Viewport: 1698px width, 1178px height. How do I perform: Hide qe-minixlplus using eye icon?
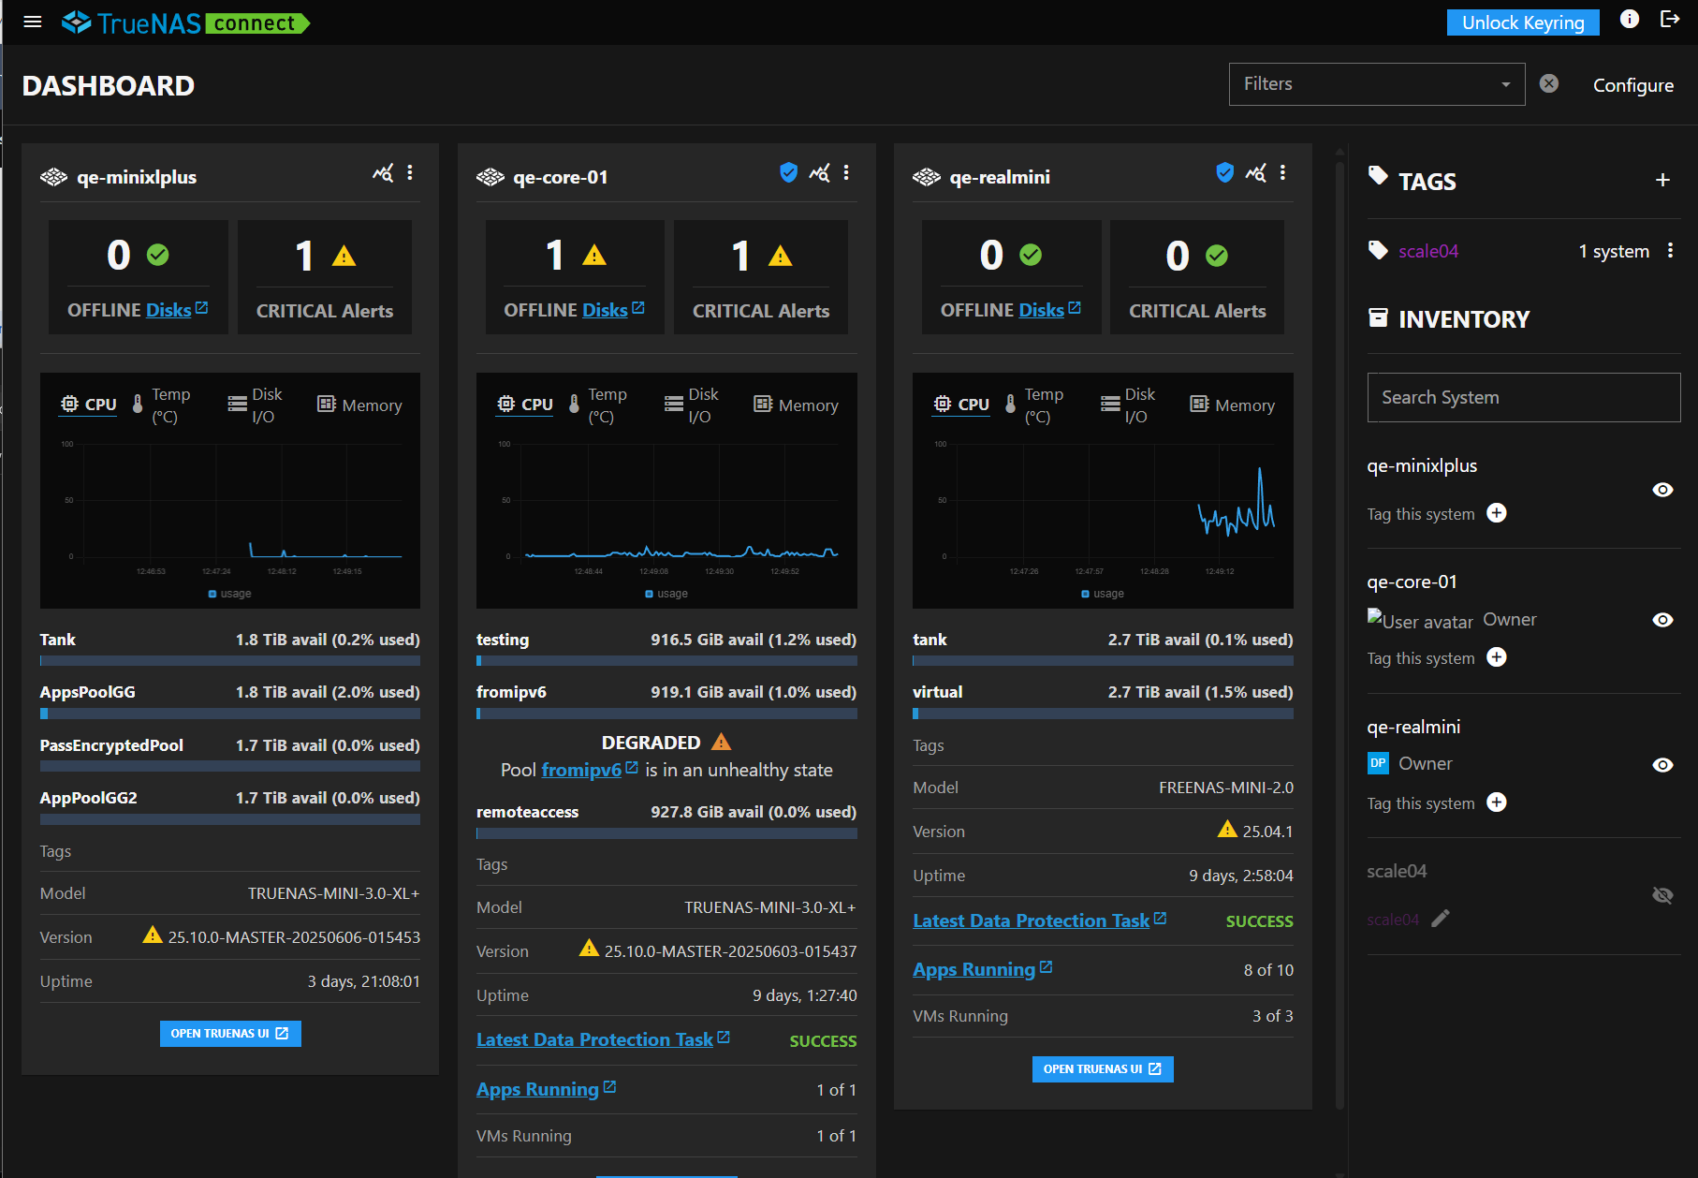[1662, 490]
